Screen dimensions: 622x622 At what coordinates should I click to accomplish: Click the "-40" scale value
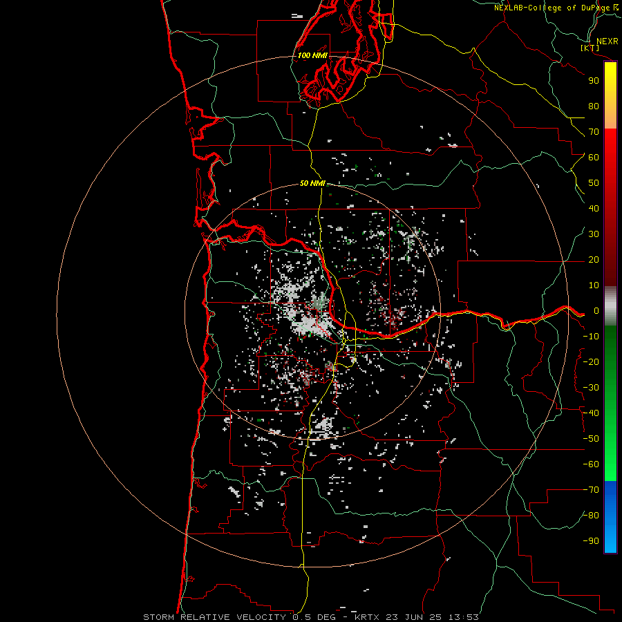(591, 413)
